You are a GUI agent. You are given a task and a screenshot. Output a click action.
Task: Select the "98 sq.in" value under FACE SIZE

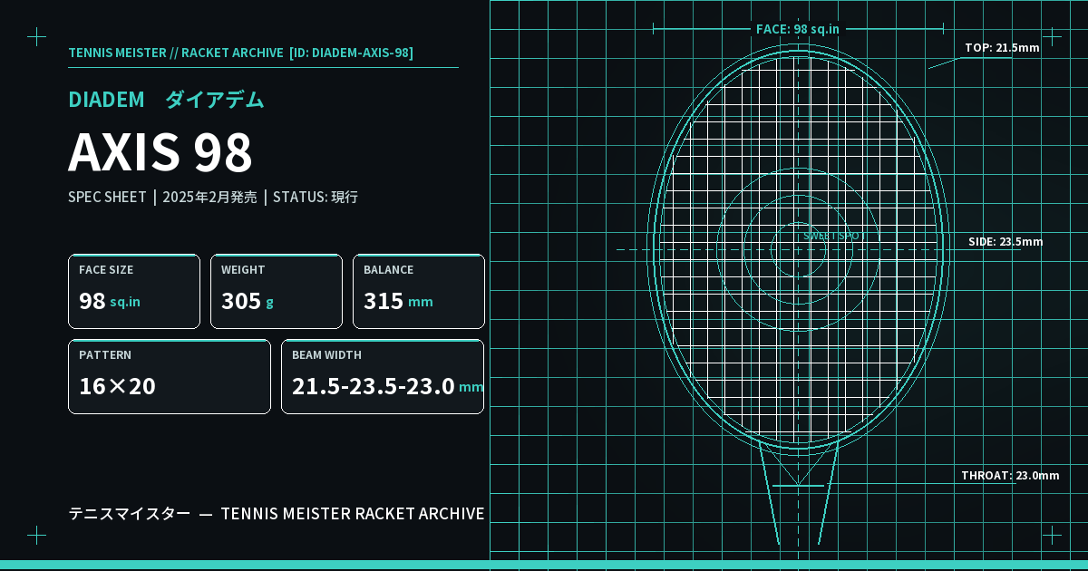pos(110,301)
